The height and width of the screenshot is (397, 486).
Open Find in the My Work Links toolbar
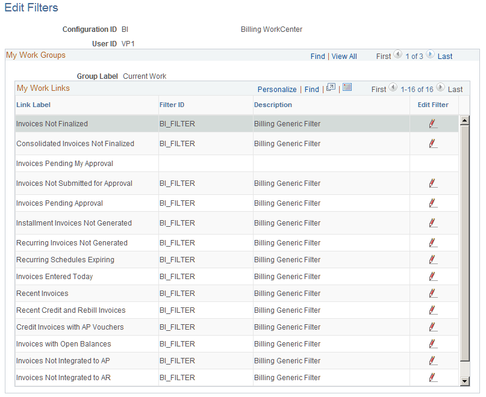pos(311,89)
